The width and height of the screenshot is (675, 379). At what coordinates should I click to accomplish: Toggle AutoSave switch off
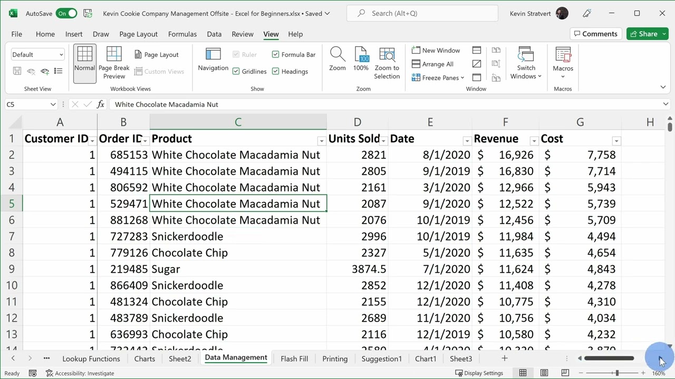point(67,13)
